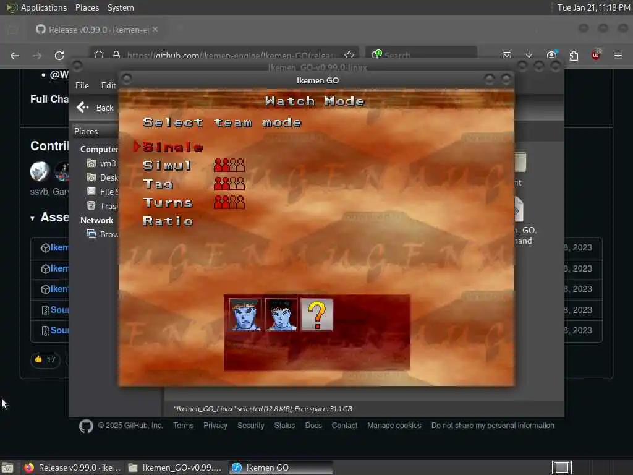
Task: Open the Places menu in top panel
Action: (x=87, y=7)
